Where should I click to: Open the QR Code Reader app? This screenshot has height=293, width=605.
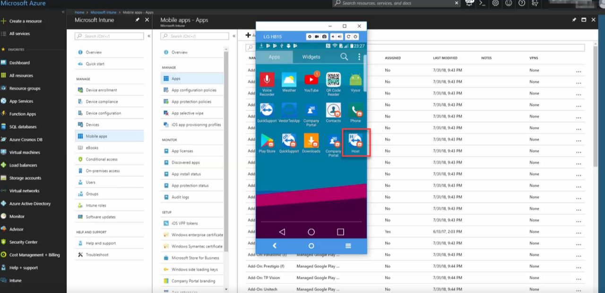(333, 84)
